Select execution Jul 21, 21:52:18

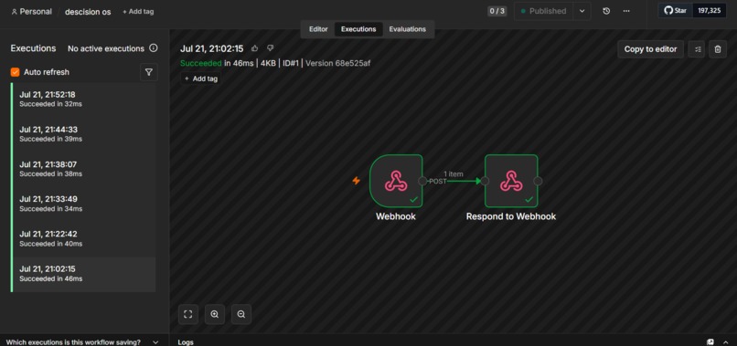83,99
